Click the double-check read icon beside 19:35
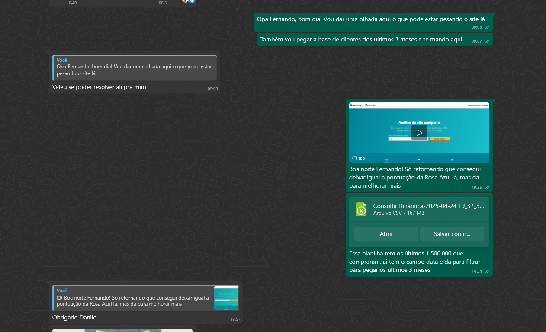546x332 pixels. [x=487, y=187]
